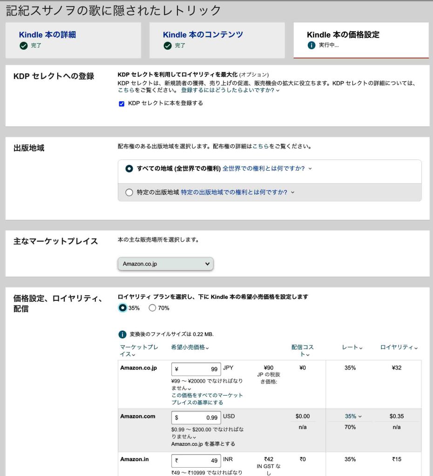Select すべての地域 radio button
433x476 pixels.
(129, 169)
